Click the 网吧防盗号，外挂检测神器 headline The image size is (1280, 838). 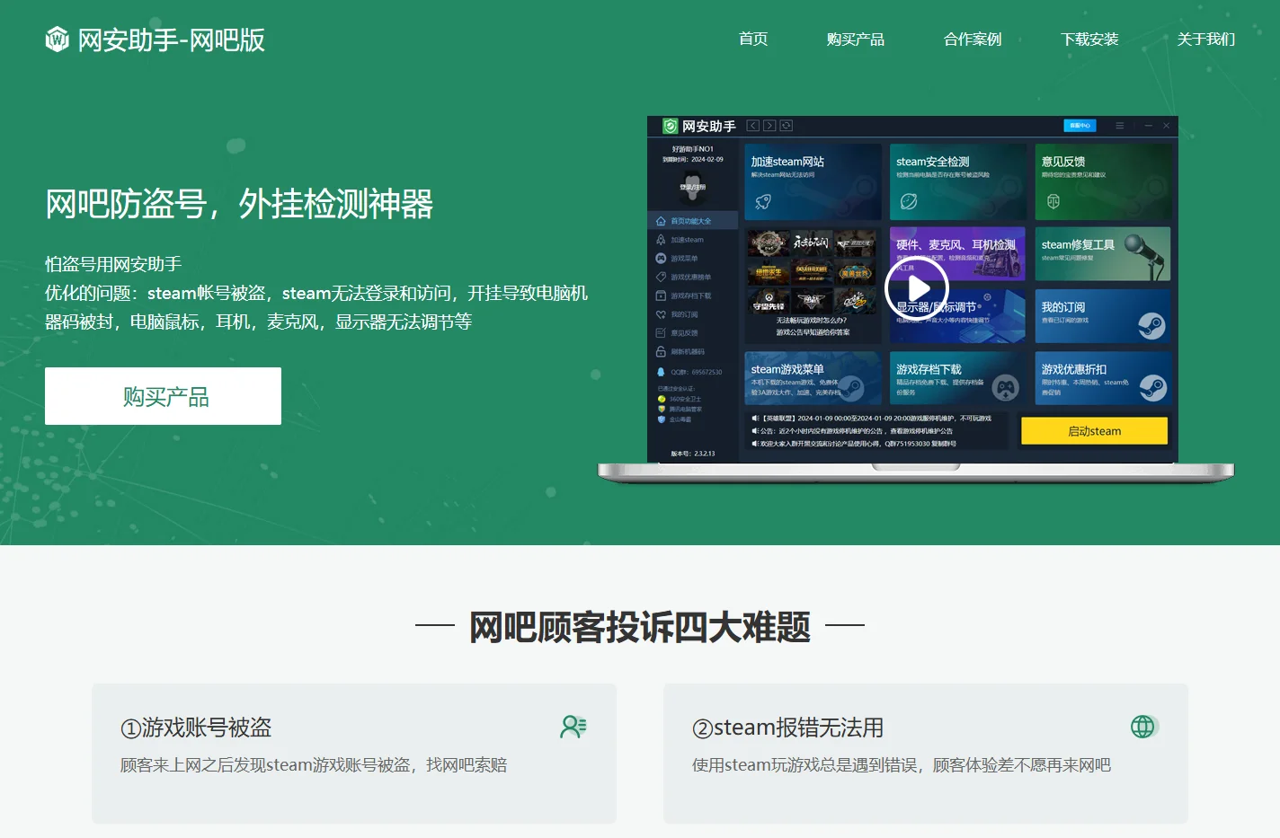click(x=239, y=204)
